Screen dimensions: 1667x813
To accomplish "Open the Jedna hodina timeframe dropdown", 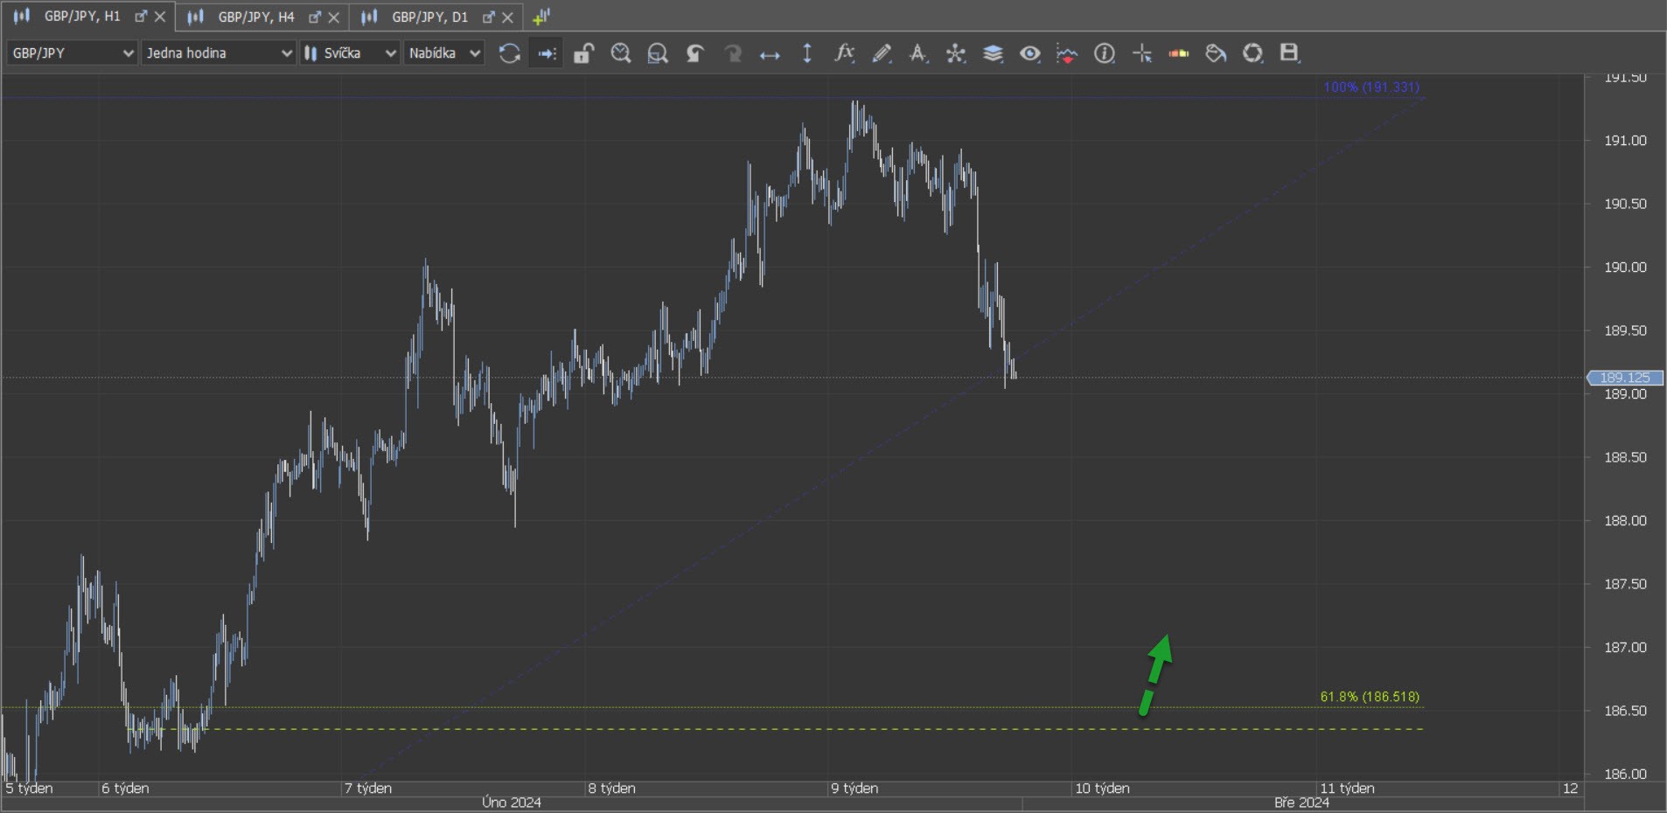I will [x=218, y=53].
